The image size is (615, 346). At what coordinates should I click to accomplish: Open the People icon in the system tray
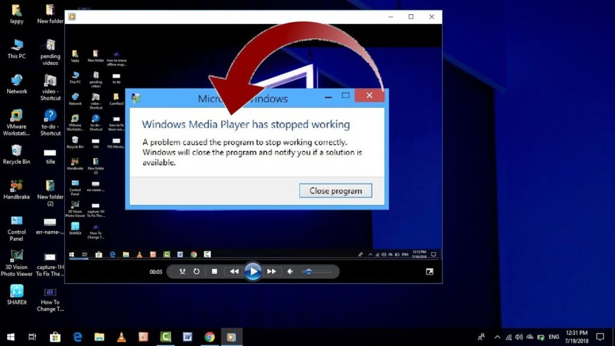tap(481, 337)
